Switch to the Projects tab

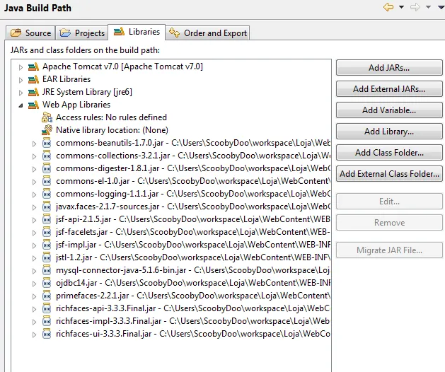[82, 33]
